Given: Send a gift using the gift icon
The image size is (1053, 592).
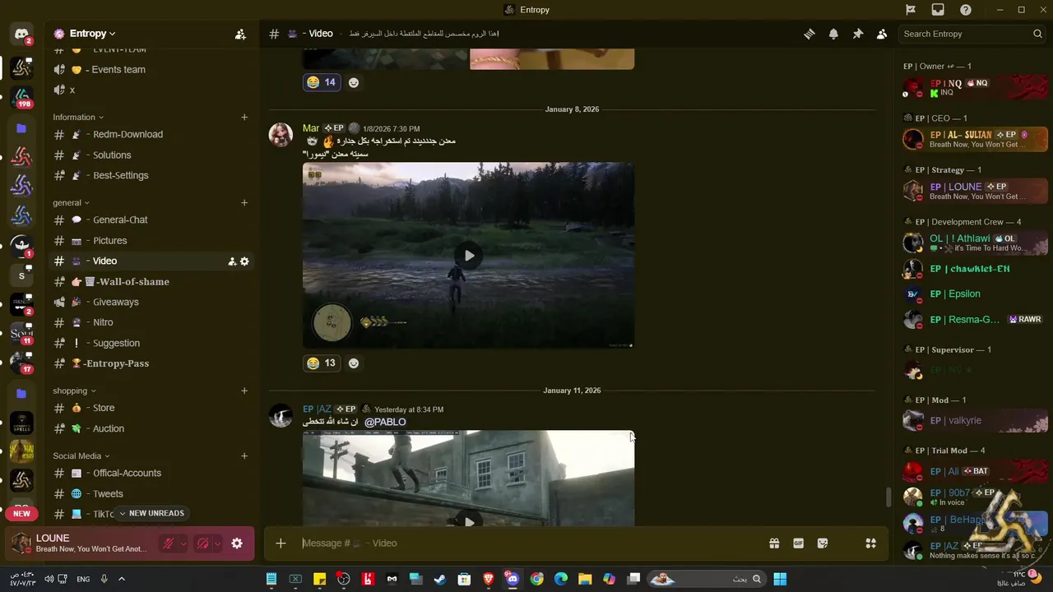Looking at the screenshot, I should (774, 543).
